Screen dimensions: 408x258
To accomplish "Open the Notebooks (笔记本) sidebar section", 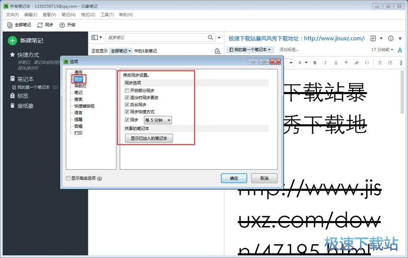I will [22, 79].
